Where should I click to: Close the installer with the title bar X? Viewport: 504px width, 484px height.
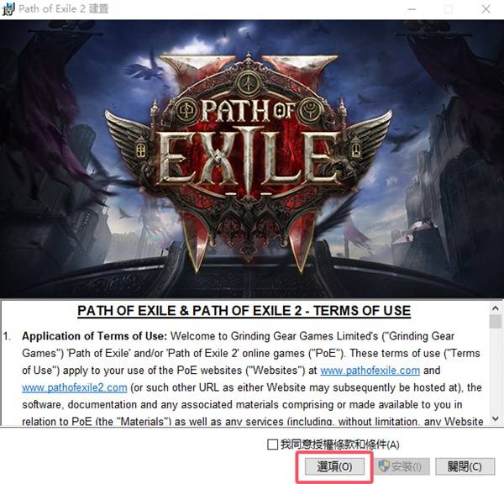tap(486, 9)
